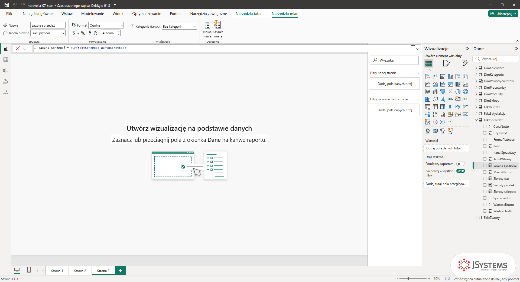Switch to Strona 1 page tab
Image resolution: width=520 pixels, height=282 pixels.
[57, 271]
